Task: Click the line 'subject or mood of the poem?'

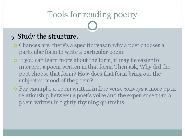Action: click(56, 81)
